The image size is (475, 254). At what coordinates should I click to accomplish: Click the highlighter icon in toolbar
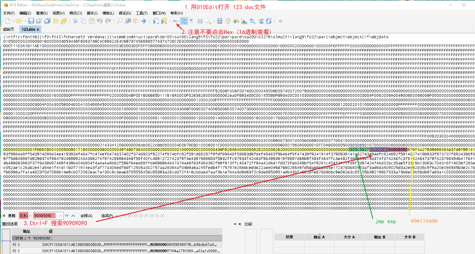(x=208, y=21)
